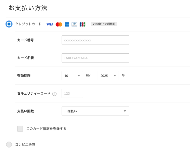Click the ¥100以上で利用可 badge
The width and height of the screenshot is (191, 150).
pos(104,24)
